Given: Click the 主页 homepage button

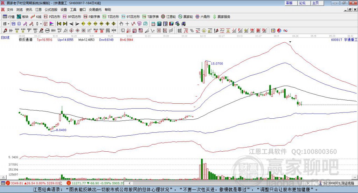Looking at the screenshot, I should (317, 3).
